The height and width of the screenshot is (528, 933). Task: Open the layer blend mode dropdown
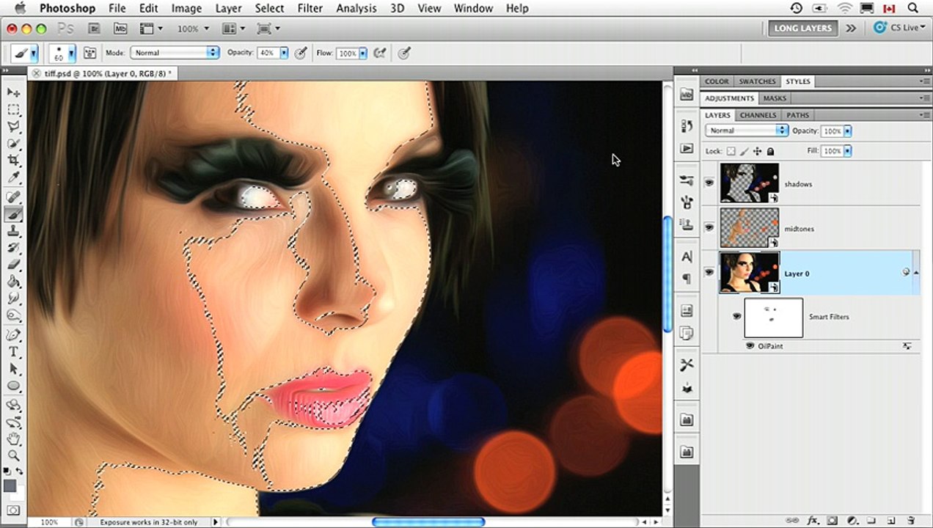[x=747, y=131]
